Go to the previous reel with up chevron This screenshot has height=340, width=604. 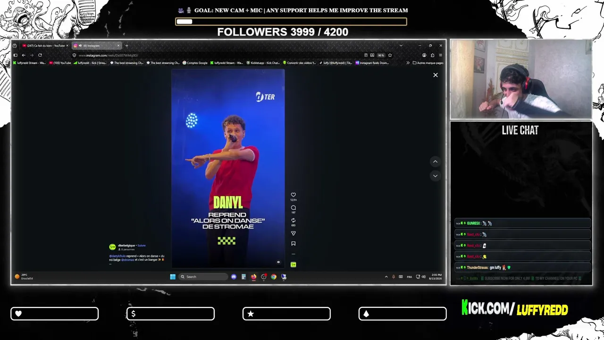click(435, 161)
